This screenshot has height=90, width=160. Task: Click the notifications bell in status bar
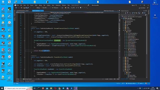click(146, 83)
